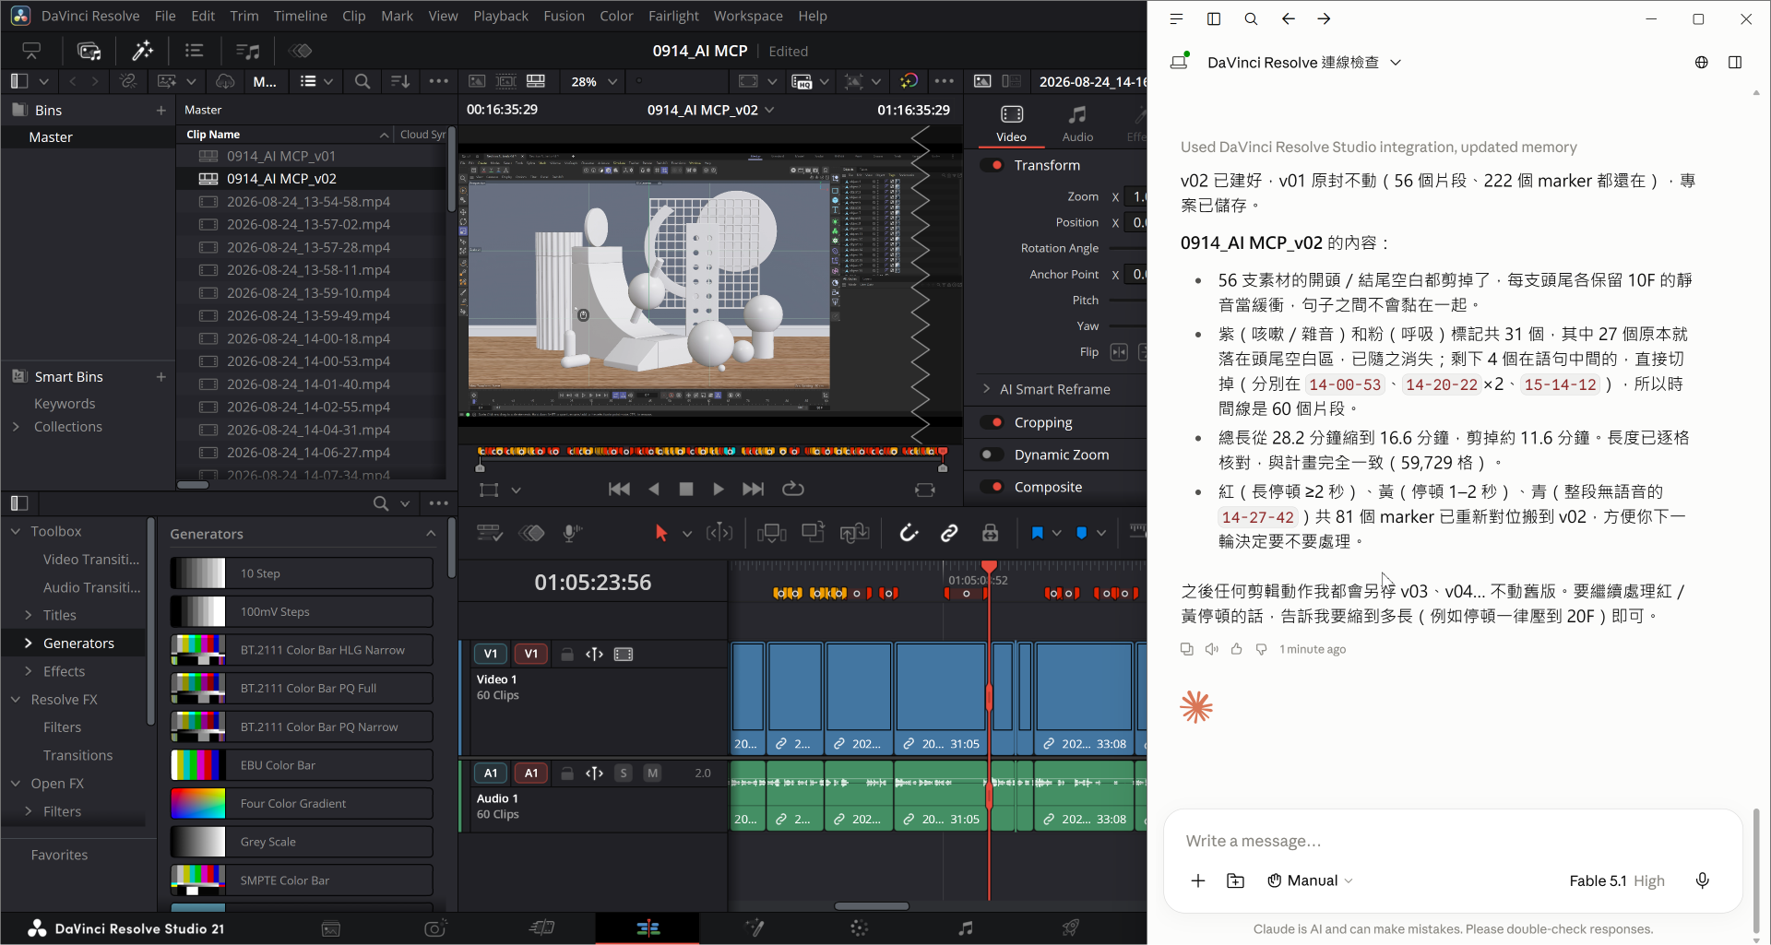
Task: Open the 0914_AI MCP_v02 timeline name dropdown
Action: (x=710, y=110)
